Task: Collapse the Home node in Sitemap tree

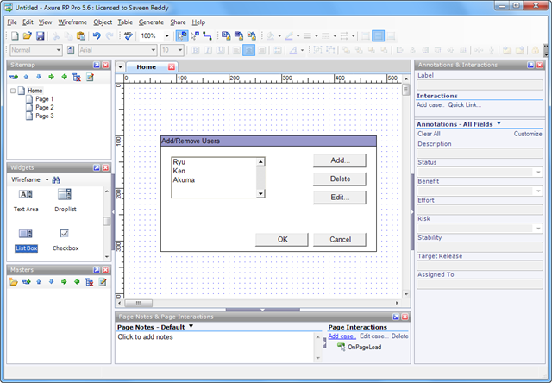Action: coord(13,91)
